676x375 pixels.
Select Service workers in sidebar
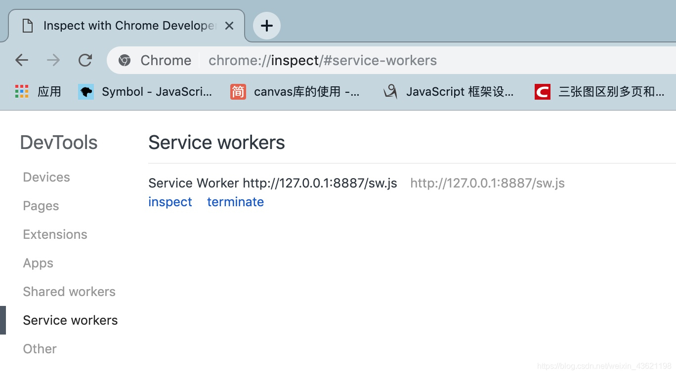[70, 320]
